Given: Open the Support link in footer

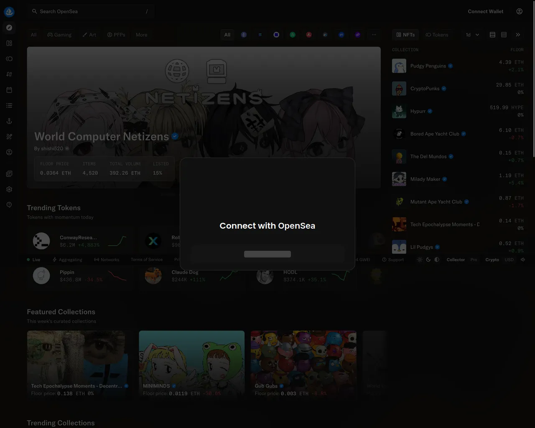Looking at the screenshot, I should pos(393,260).
